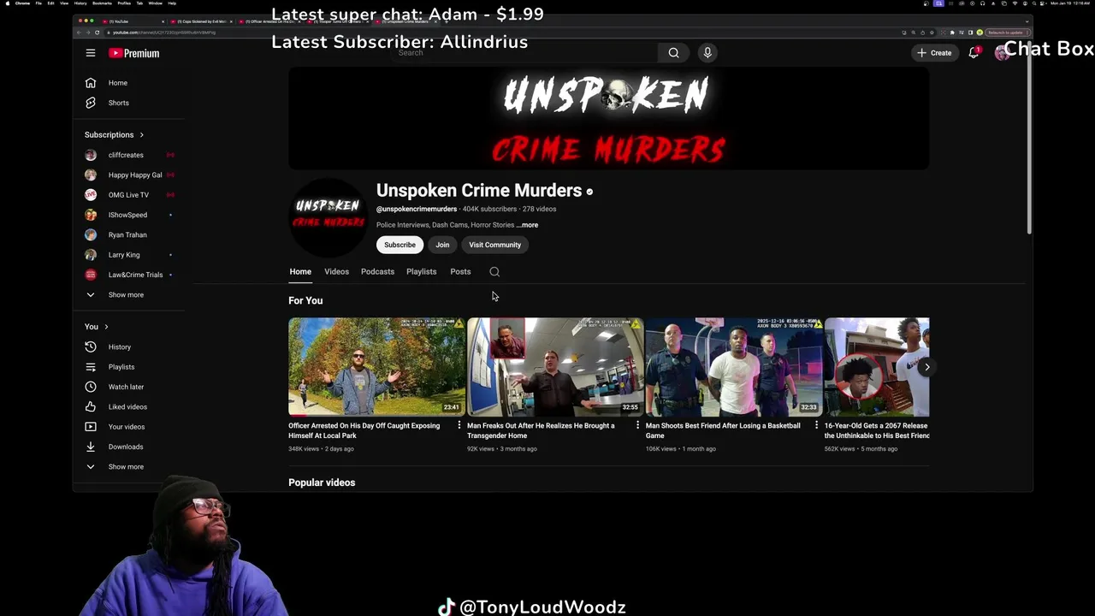The width and height of the screenshot is (1095, 616).
Task: Open the notifications bell
Action: (974, 53)
